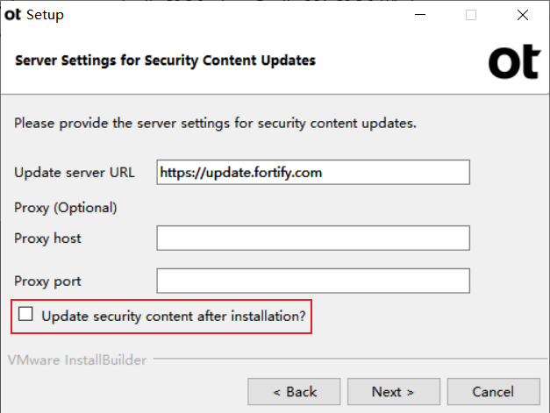Click the 'Proxy host' label
550x413 pixels.
(x=47, y=239)
